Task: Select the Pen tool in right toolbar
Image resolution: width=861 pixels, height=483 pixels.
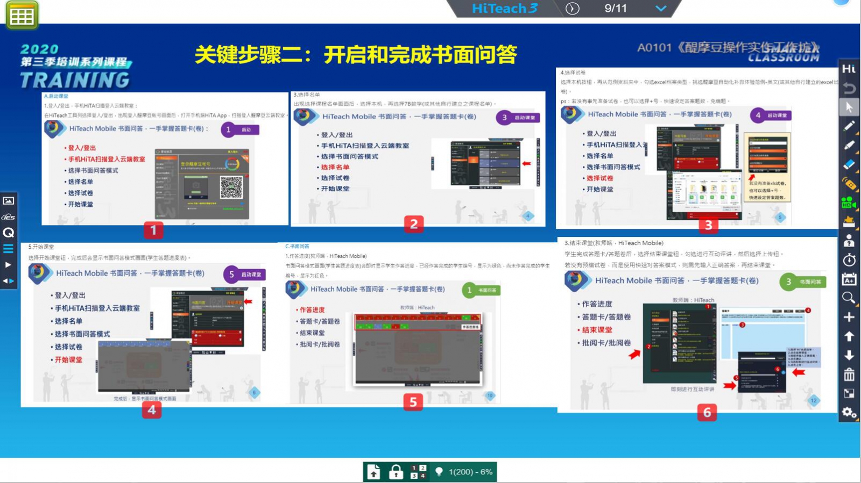Action: click(x=849, y=126)
